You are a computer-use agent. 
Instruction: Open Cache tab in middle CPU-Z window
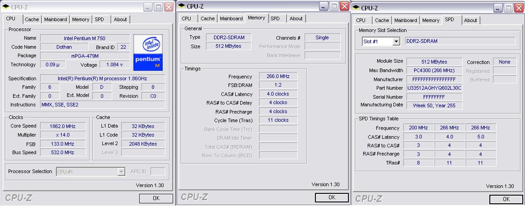point(208,18)
